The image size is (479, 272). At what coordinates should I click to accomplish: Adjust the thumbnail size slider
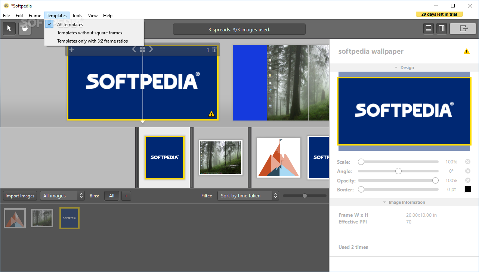tap(305, 196)
